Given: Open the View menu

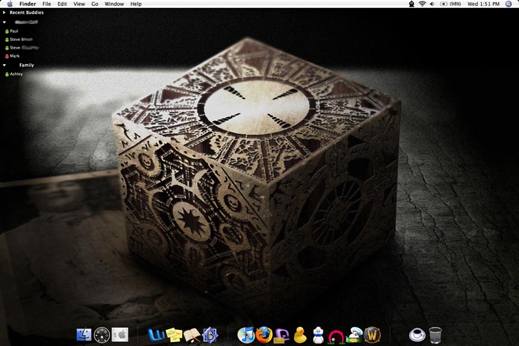Looking at the screenshot, I should pyautogui.click(x=79, y=4).
